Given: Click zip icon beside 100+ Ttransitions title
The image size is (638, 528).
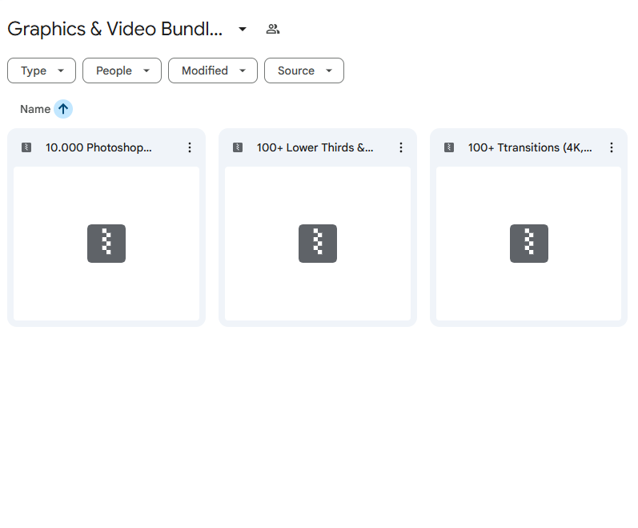Looking at the screenshot, I should [449, 147].
